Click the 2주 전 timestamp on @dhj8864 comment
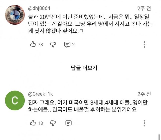The width and height of the screenshot is (161, 140). pos(144,9)
